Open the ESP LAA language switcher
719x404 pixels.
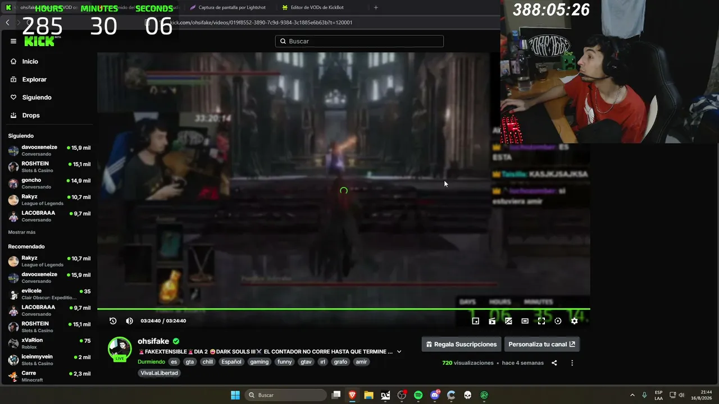click(x=658, y=395)
